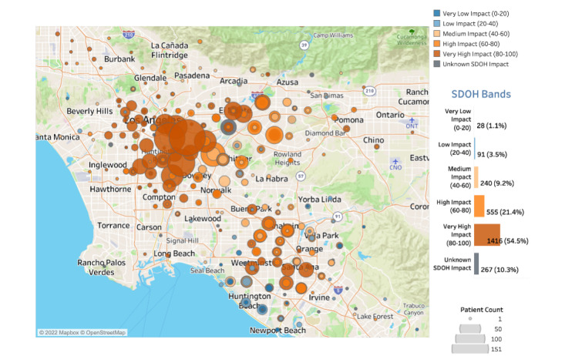Click the 91 (3.5%) value label
The height and width of the screenshot is (356, 565).
click(x=492, y=154)
